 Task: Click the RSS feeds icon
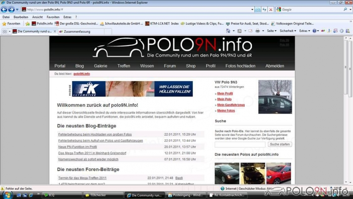[240, 31]
